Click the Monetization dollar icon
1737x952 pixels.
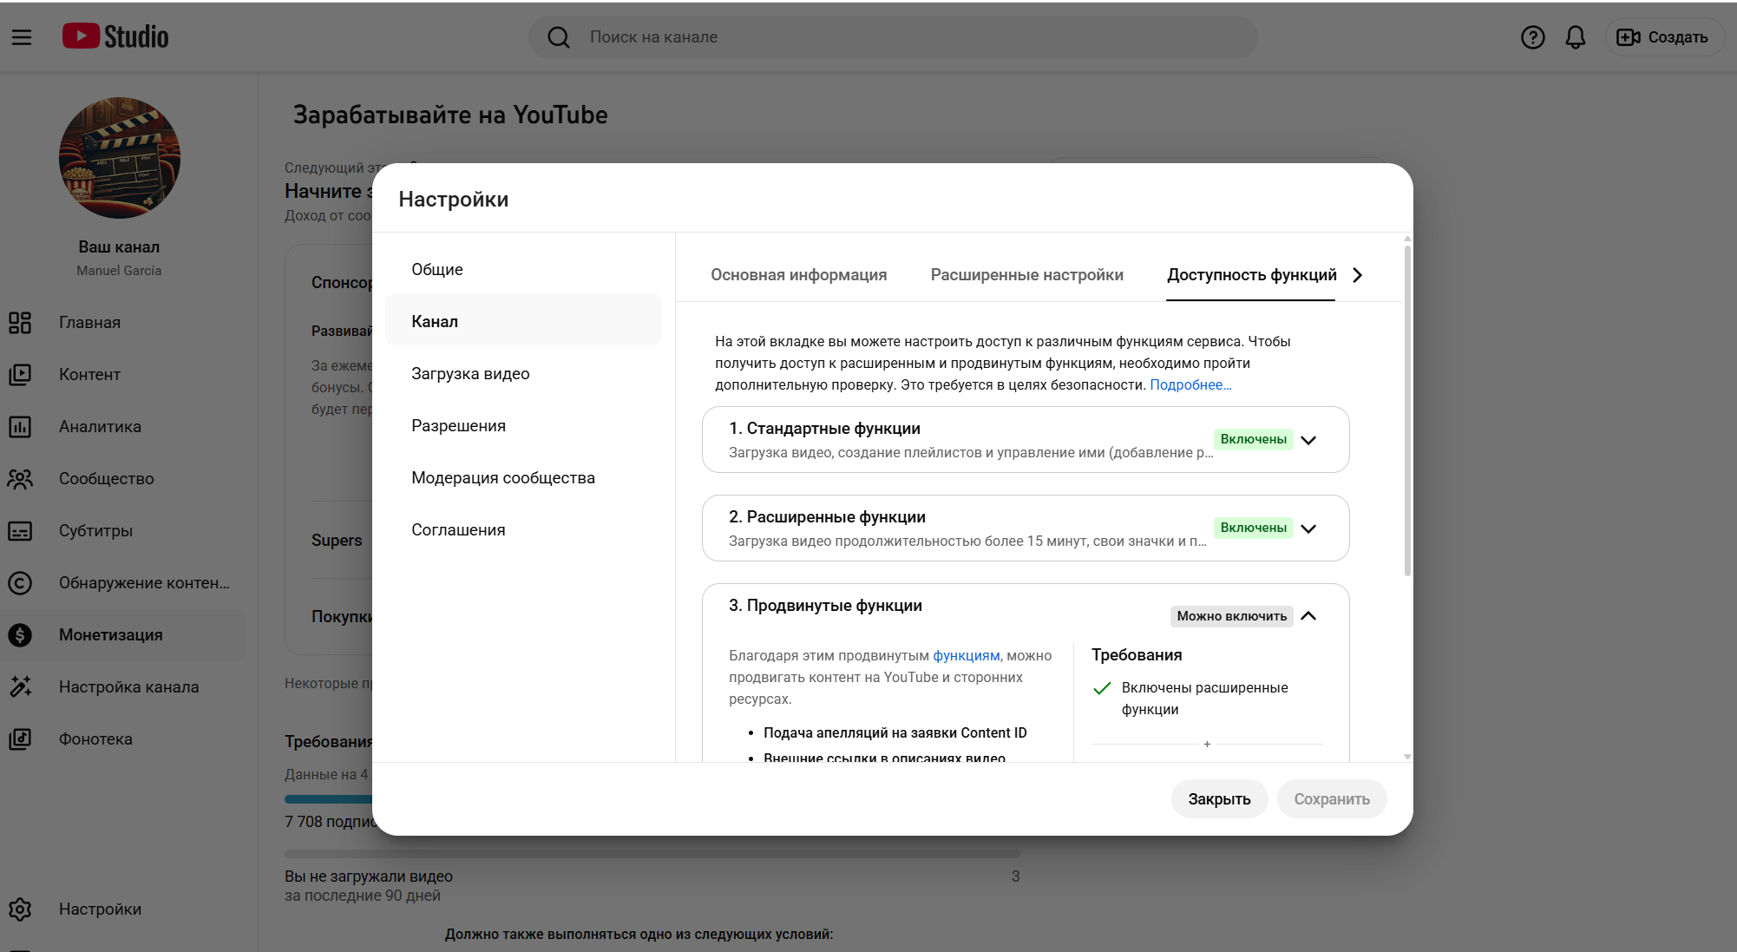click(x=20, y=635)
